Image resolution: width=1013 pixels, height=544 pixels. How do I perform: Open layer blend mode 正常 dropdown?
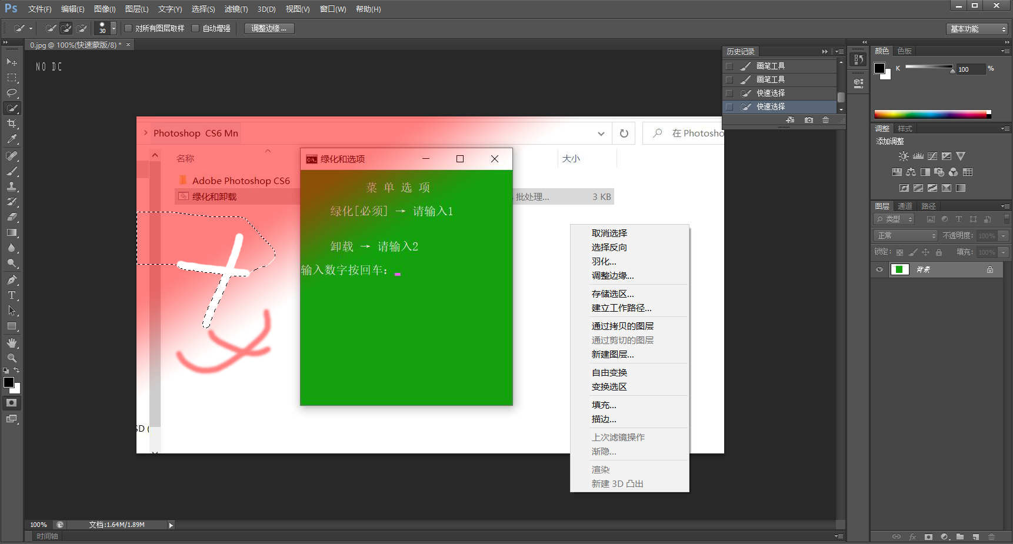pyautogui.click(x=905, y=235)
